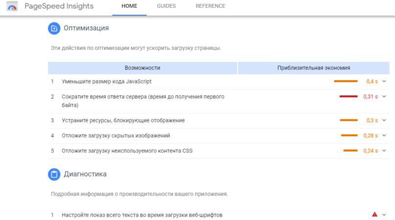The image size is (395, 220).
Task: Click 'Уменьшите размер кода JavaScript' text
Action: (x=107, y=82)
